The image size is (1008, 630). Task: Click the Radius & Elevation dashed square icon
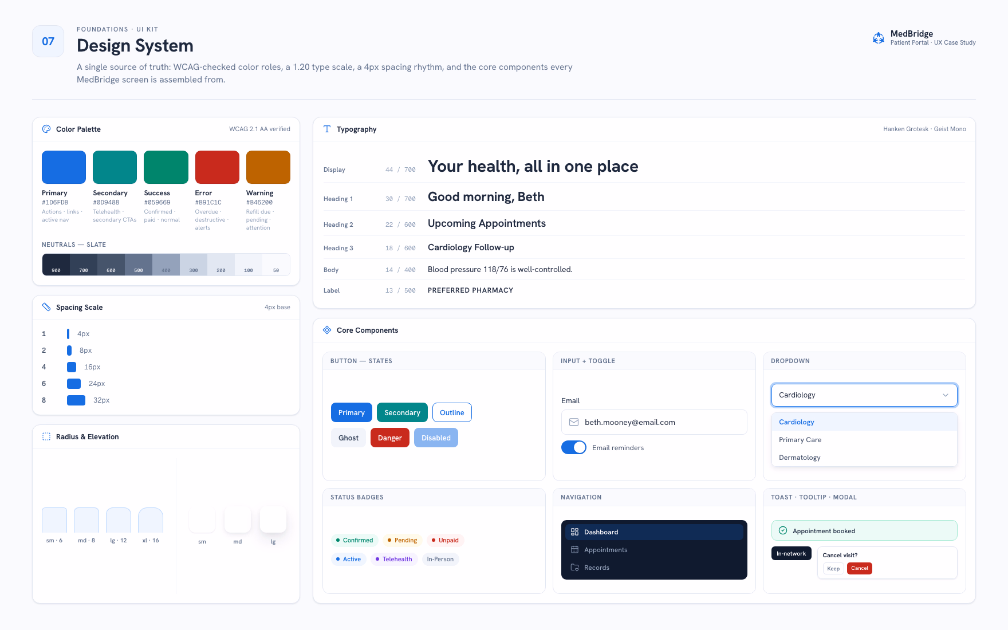tap(46, 436)
